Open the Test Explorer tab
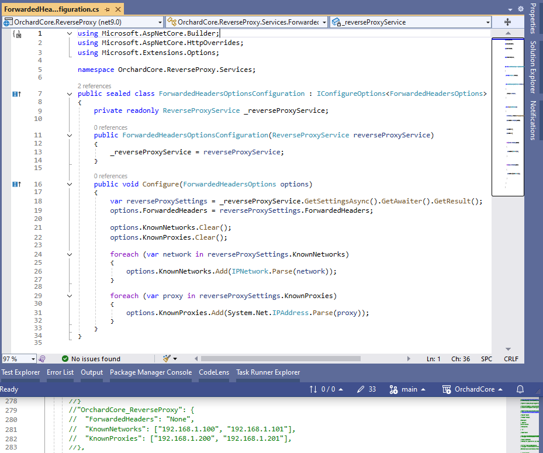Image resolution: width=543 pixels, height=453 pixels. pos(20,372)
